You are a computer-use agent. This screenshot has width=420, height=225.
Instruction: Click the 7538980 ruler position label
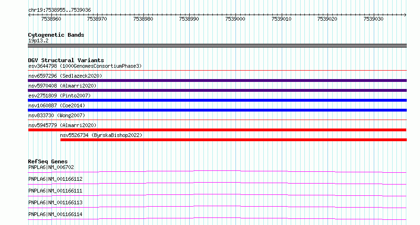coord(143,19)
